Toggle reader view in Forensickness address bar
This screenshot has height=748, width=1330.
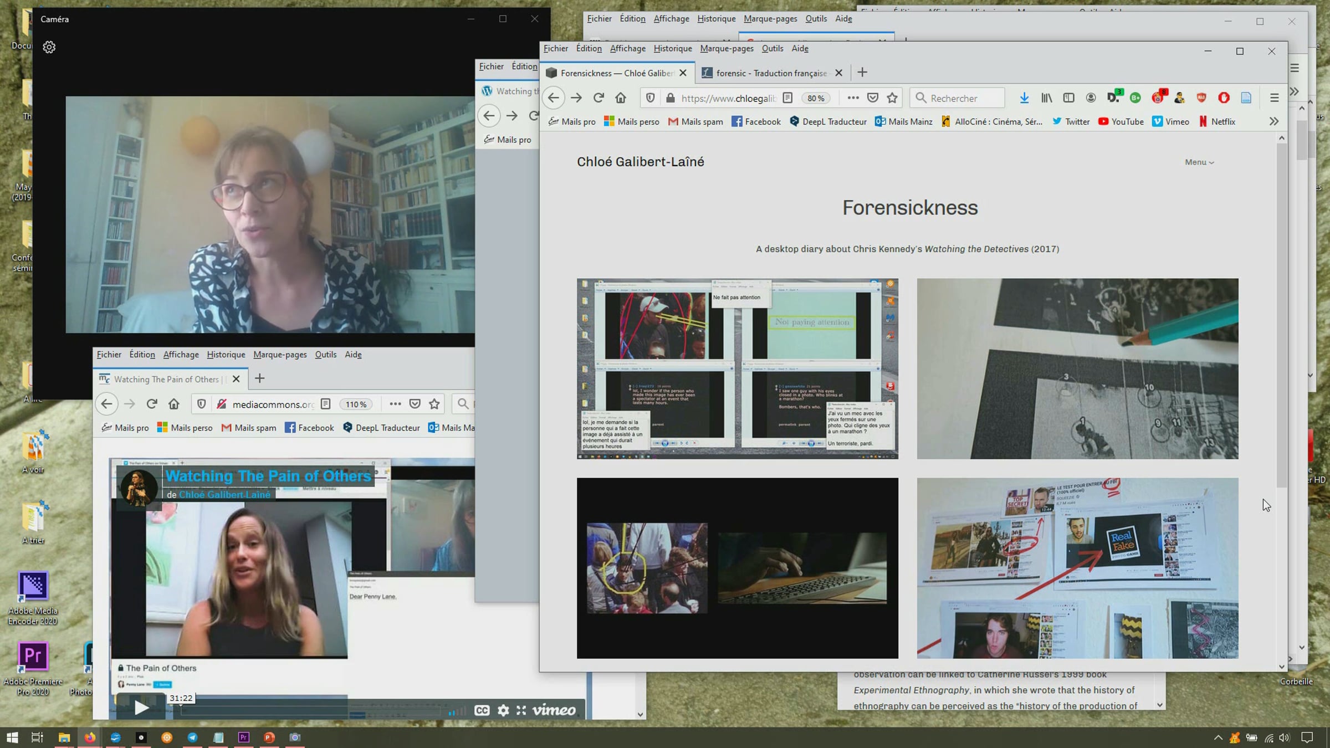point(787,98)
